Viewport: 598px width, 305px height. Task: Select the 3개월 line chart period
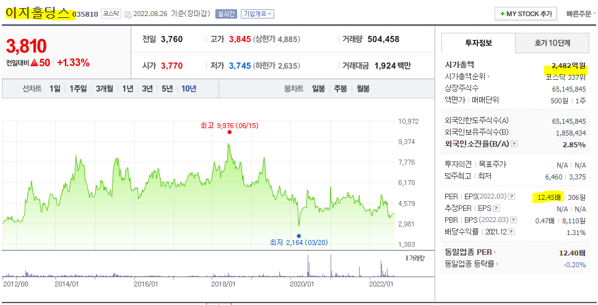(x=105, y=89)
